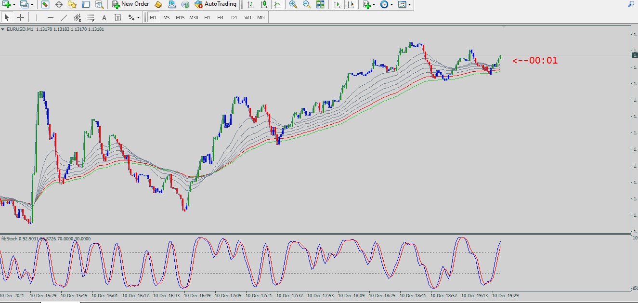This screenshot has height=303, width=638.
Task: Switch chart to candlestick mode
Action: [263, 4]
